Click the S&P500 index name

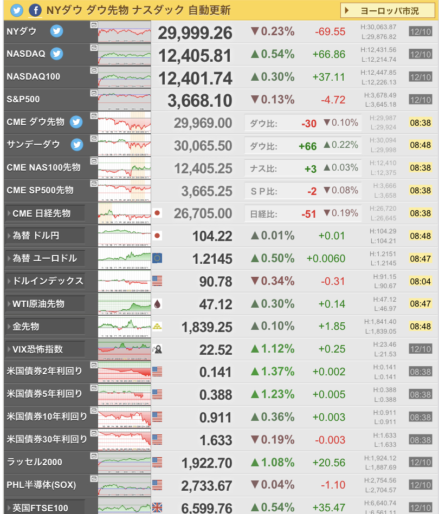tap(23, 99)
